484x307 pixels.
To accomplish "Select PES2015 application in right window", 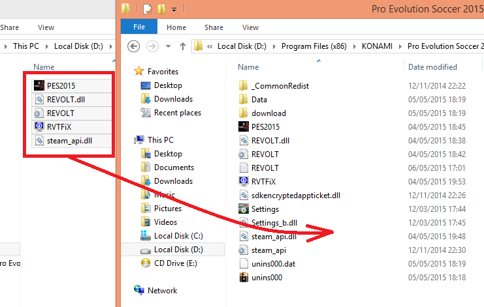I will [x=259, y=127].
